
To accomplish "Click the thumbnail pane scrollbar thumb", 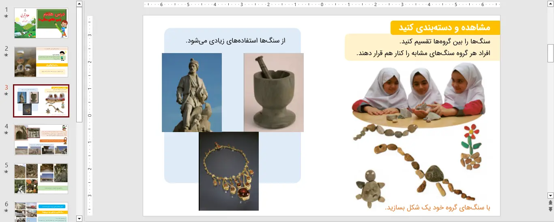I will click(79, 65).
